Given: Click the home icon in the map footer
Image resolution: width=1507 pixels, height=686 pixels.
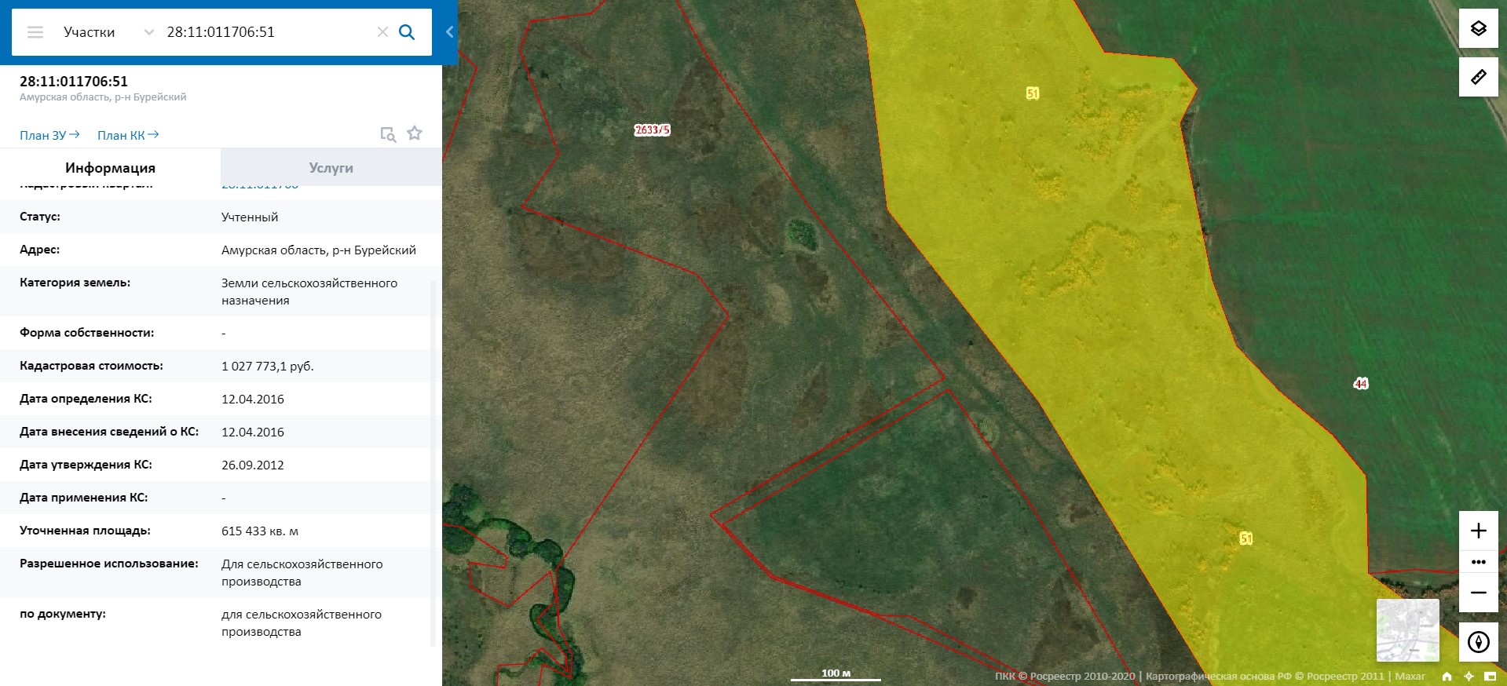Looking at the screenshot, I should (1447, 676).
